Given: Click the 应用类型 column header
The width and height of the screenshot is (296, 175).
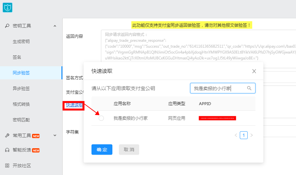Looking at the screenshot, I should pyautogui.click(x=176, y=103).
